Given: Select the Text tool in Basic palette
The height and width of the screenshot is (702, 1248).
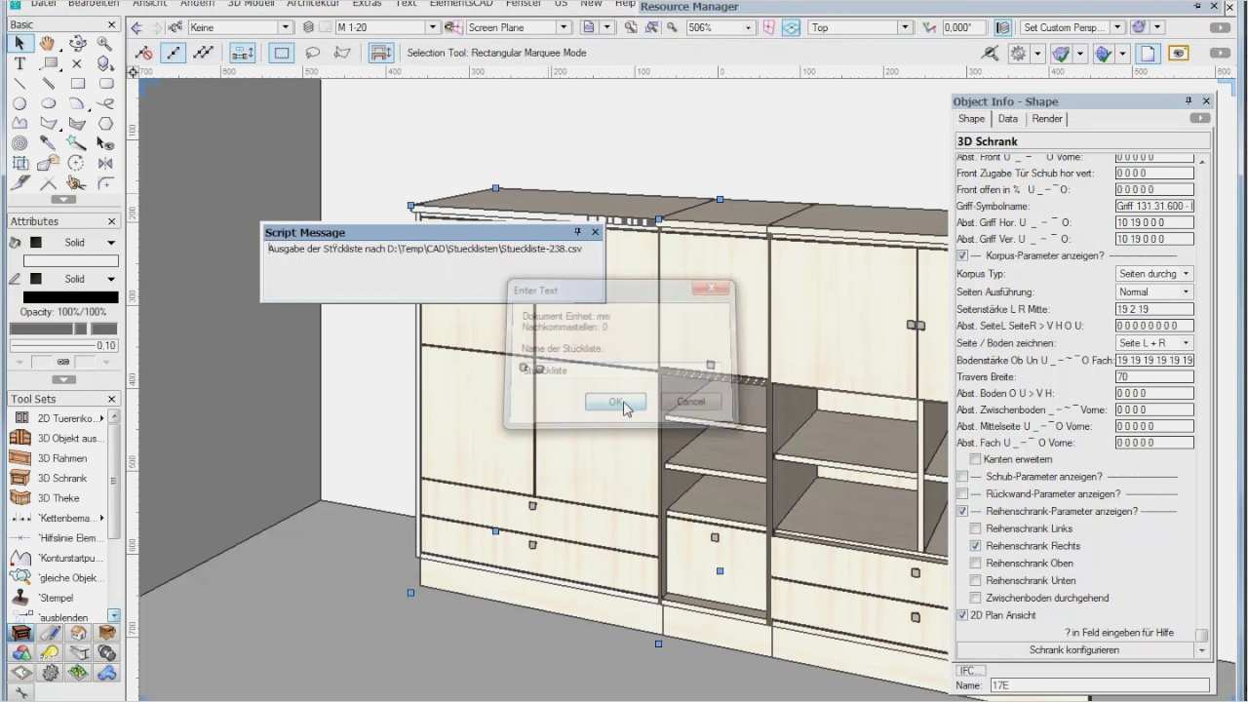Looking at the screenshot, I should pos(18,62).
